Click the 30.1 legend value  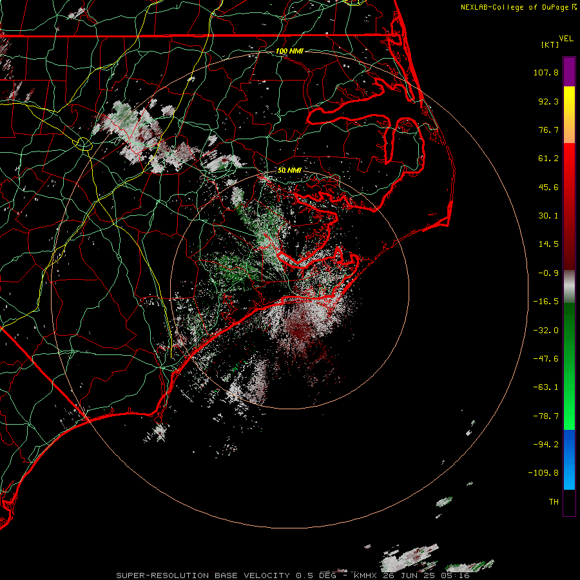click(x=548, y=216)
